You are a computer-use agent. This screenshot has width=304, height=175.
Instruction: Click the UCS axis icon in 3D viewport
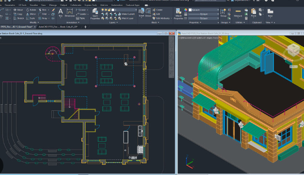coord(190,162)
